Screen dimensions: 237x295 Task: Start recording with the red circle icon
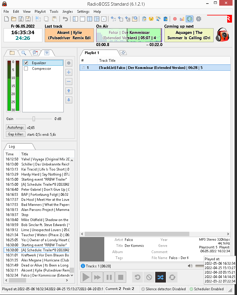pyautogui.click(x=175, y=19)
